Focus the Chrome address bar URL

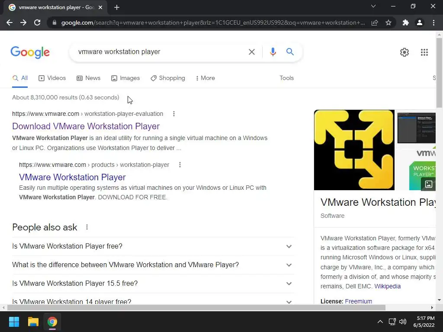(213, 22)
